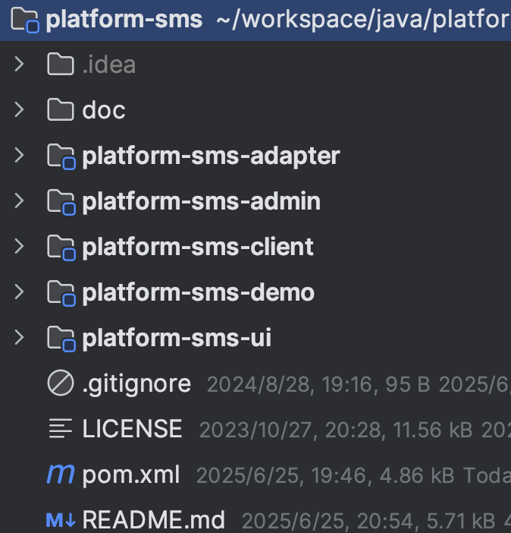Click the .idea folder icon

(61, 64)
